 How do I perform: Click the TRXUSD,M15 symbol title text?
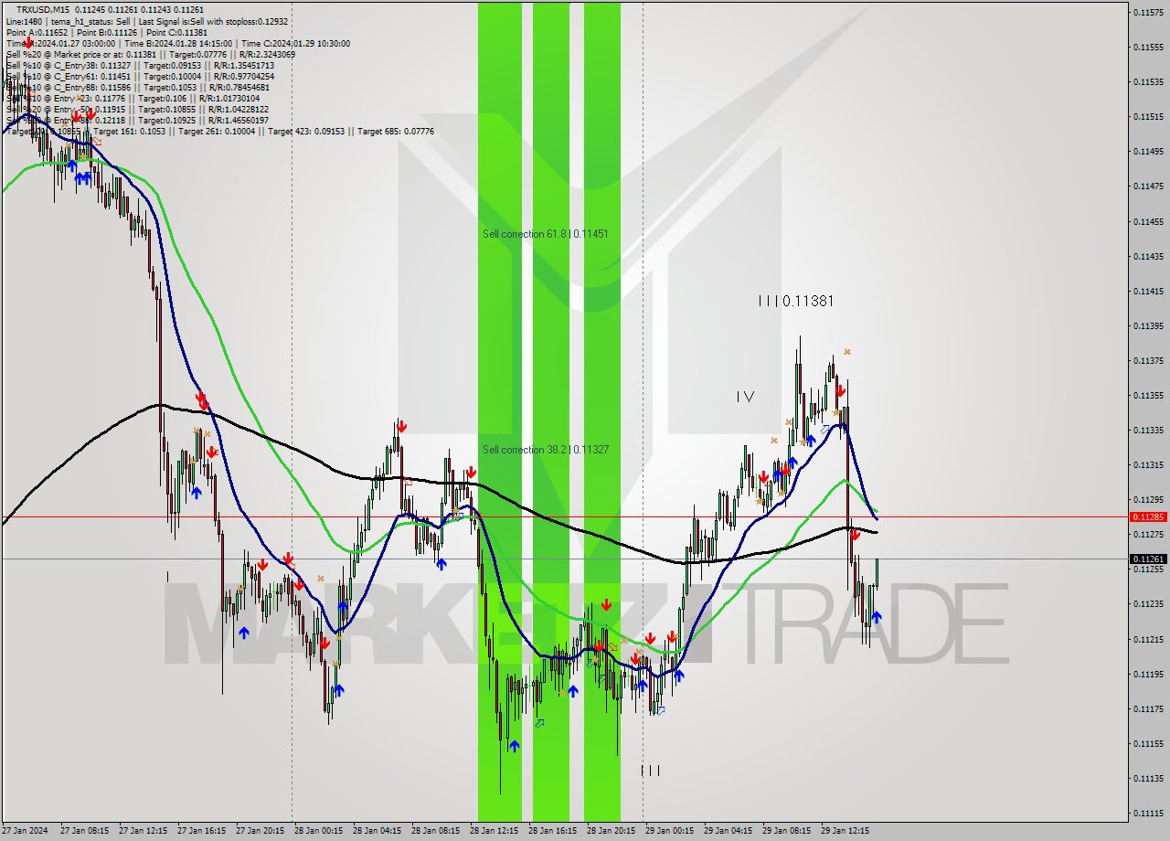click(43, 10)
